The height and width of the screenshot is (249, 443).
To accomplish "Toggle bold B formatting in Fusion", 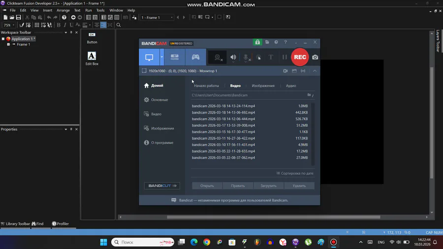I will pyautogui.click(x=59, y=25).
